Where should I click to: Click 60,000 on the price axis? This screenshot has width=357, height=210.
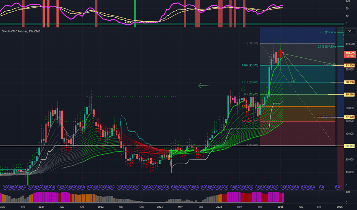[x=350, y=108]
